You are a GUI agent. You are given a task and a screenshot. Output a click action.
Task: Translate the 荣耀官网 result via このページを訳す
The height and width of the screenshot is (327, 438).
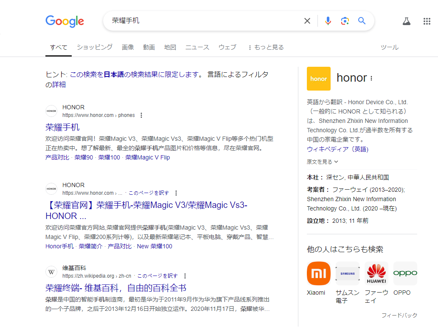(x=149, y=193)
